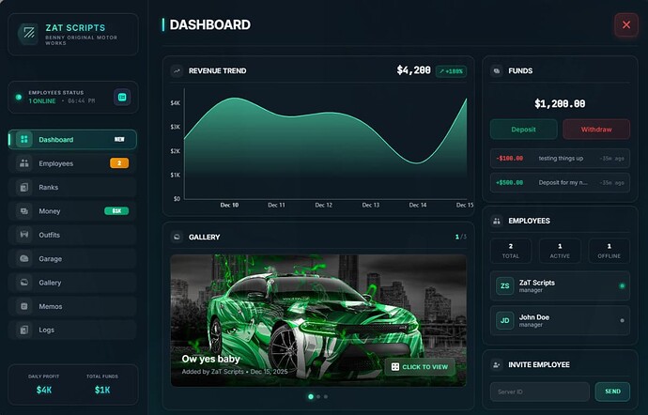Click the NEW badge on Dashboard
The image size is (648, 415).
click(119, 139)
